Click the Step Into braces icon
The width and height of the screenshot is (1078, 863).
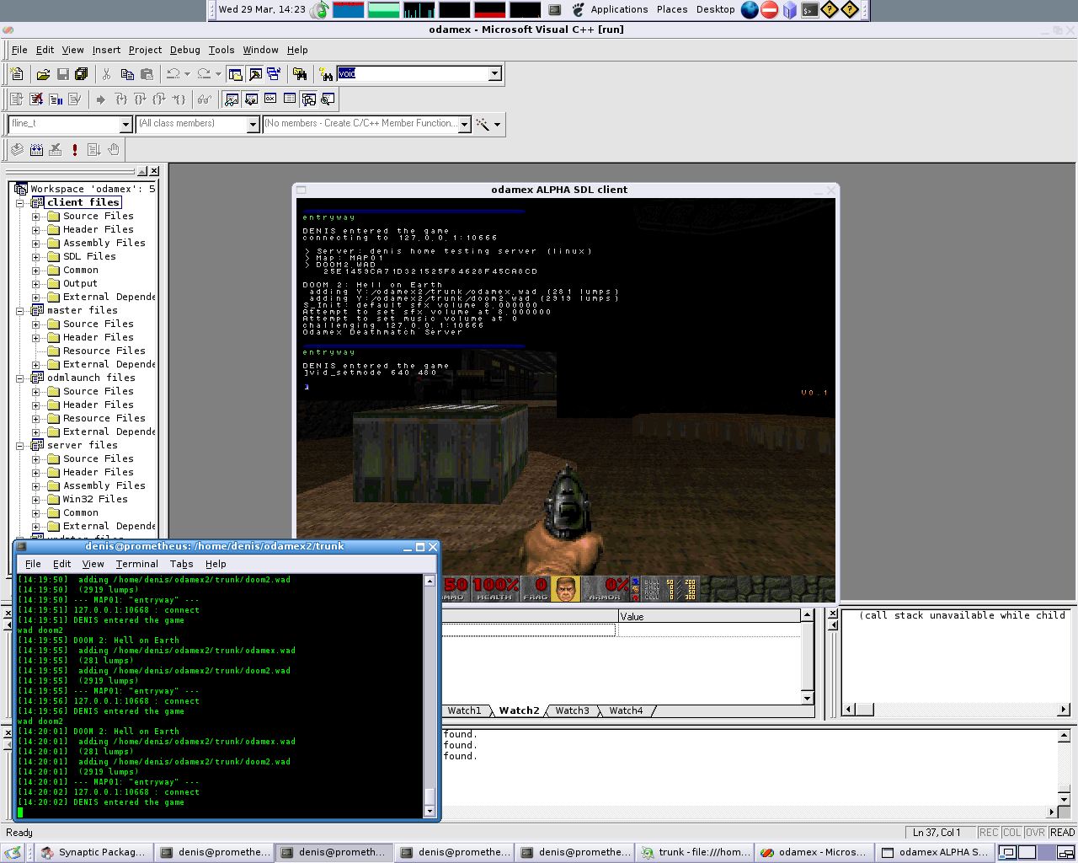point(120,99)
